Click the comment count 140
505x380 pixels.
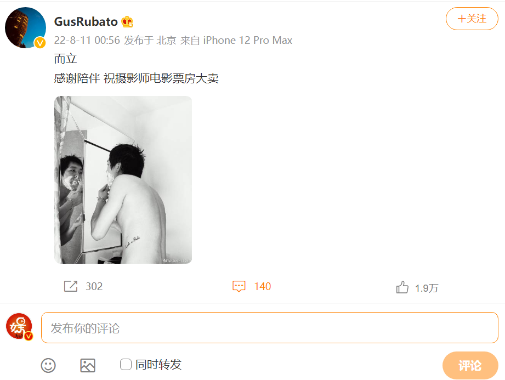263,286
